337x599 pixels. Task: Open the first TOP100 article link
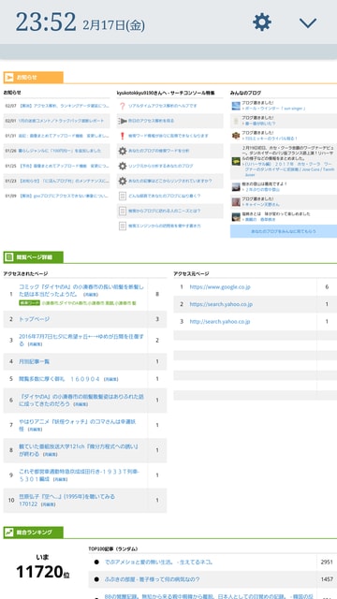(x=158, y=562)
